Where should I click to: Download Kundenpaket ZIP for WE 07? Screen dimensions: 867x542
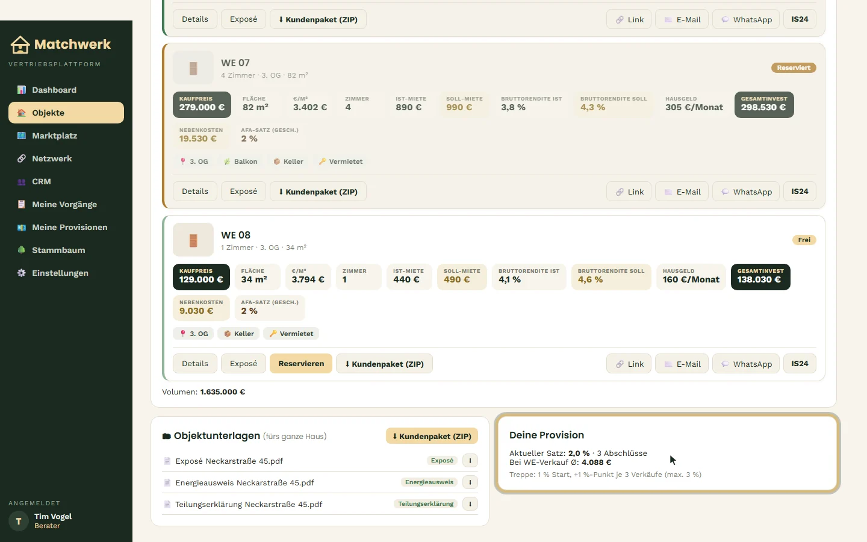318,192
